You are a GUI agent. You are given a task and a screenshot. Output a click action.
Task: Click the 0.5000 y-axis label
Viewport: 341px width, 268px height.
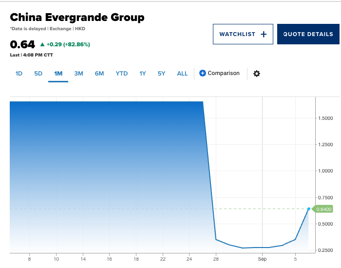[325, 224]
